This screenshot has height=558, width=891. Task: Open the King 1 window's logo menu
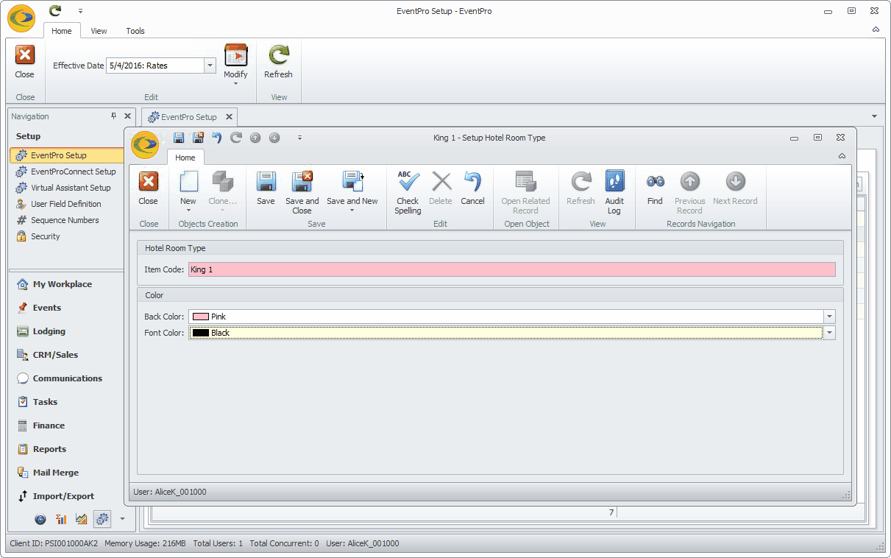(145, 145)
